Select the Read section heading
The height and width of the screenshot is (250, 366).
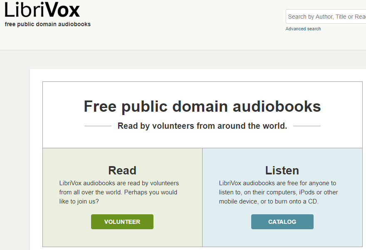coord(122,170)
